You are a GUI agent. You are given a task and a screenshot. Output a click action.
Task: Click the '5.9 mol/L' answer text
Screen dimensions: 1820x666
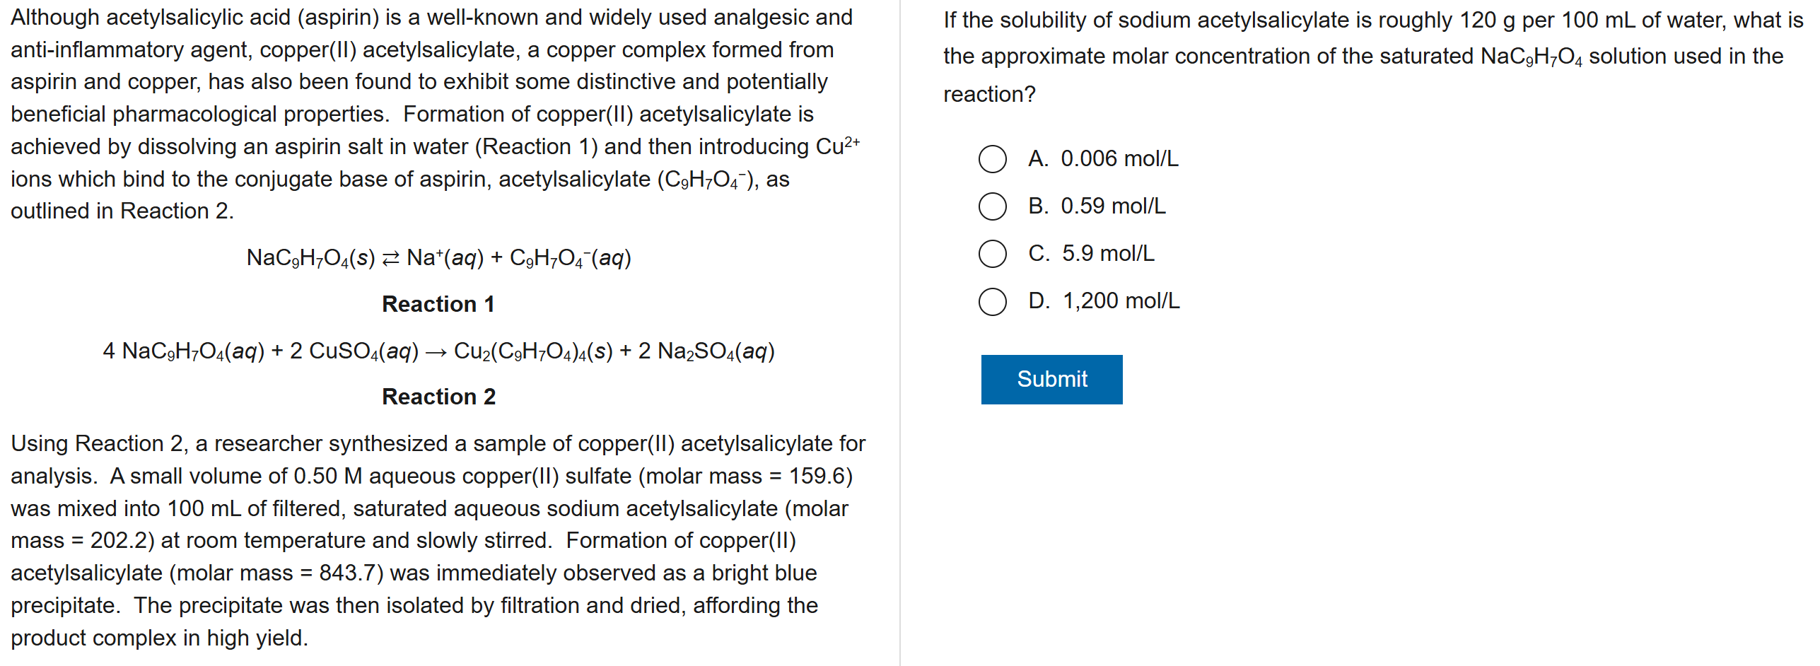[x=1107, y=254]
